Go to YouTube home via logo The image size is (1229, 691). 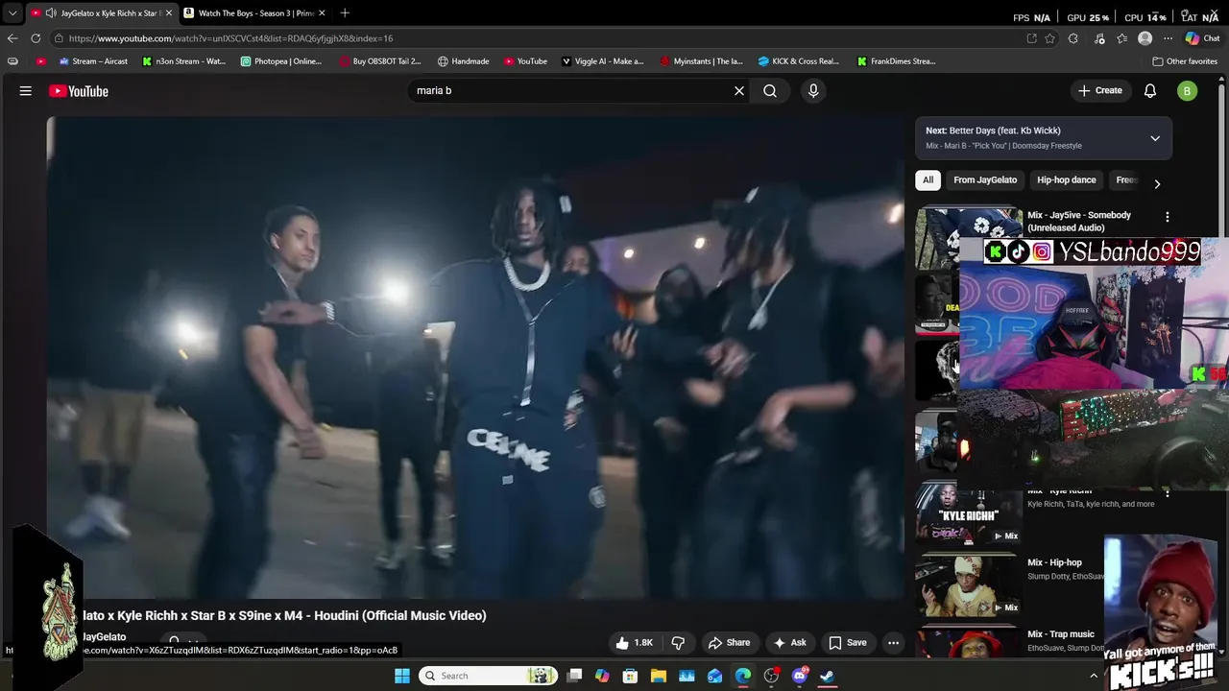[x=79, y=91]
